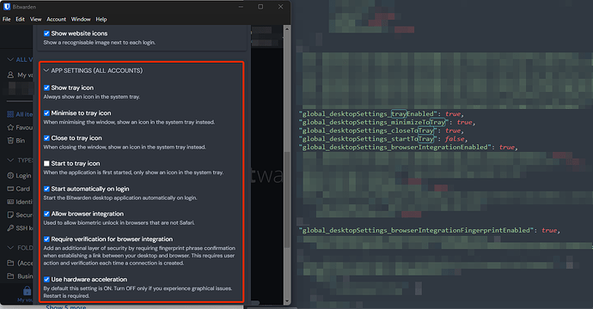Select the Login type icon in sidebar

point(10,176)
